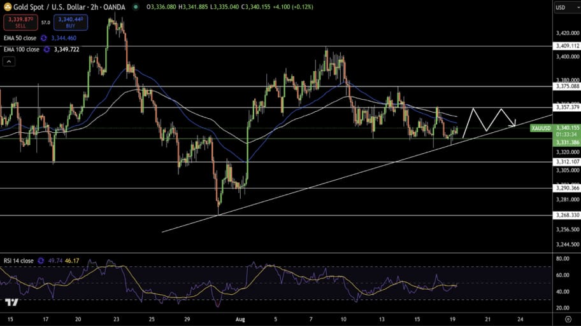Image resolution: width=581 pixels, height=326 pixels.
Task: Click the Gold Spot symbol logo icon
Action: click(8, 6)
